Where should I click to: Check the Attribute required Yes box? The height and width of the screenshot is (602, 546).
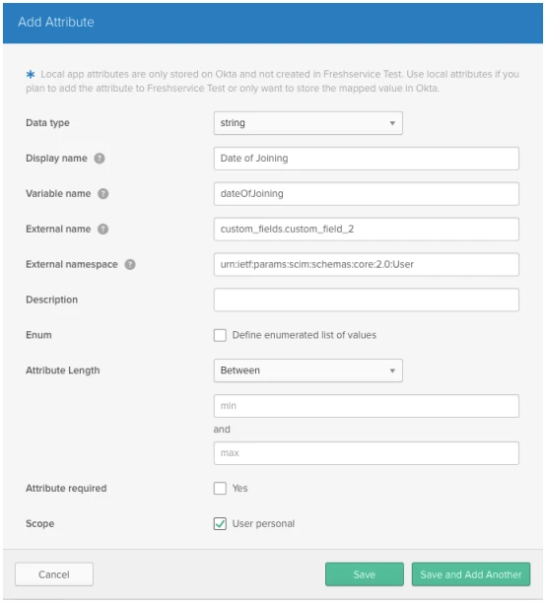tap(220, 489)
